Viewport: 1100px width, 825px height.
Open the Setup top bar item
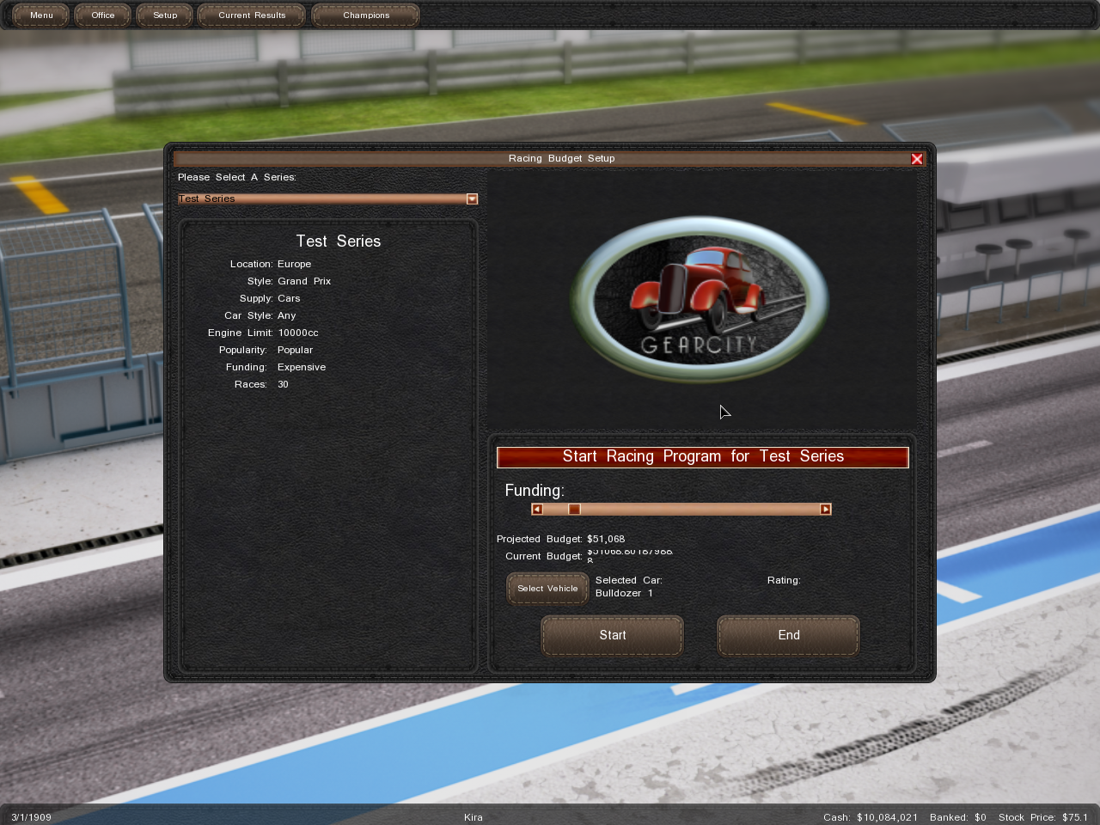(x=165, y=15)
